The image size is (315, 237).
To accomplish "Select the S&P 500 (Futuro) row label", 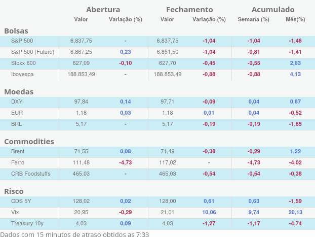I will [32, 52].
